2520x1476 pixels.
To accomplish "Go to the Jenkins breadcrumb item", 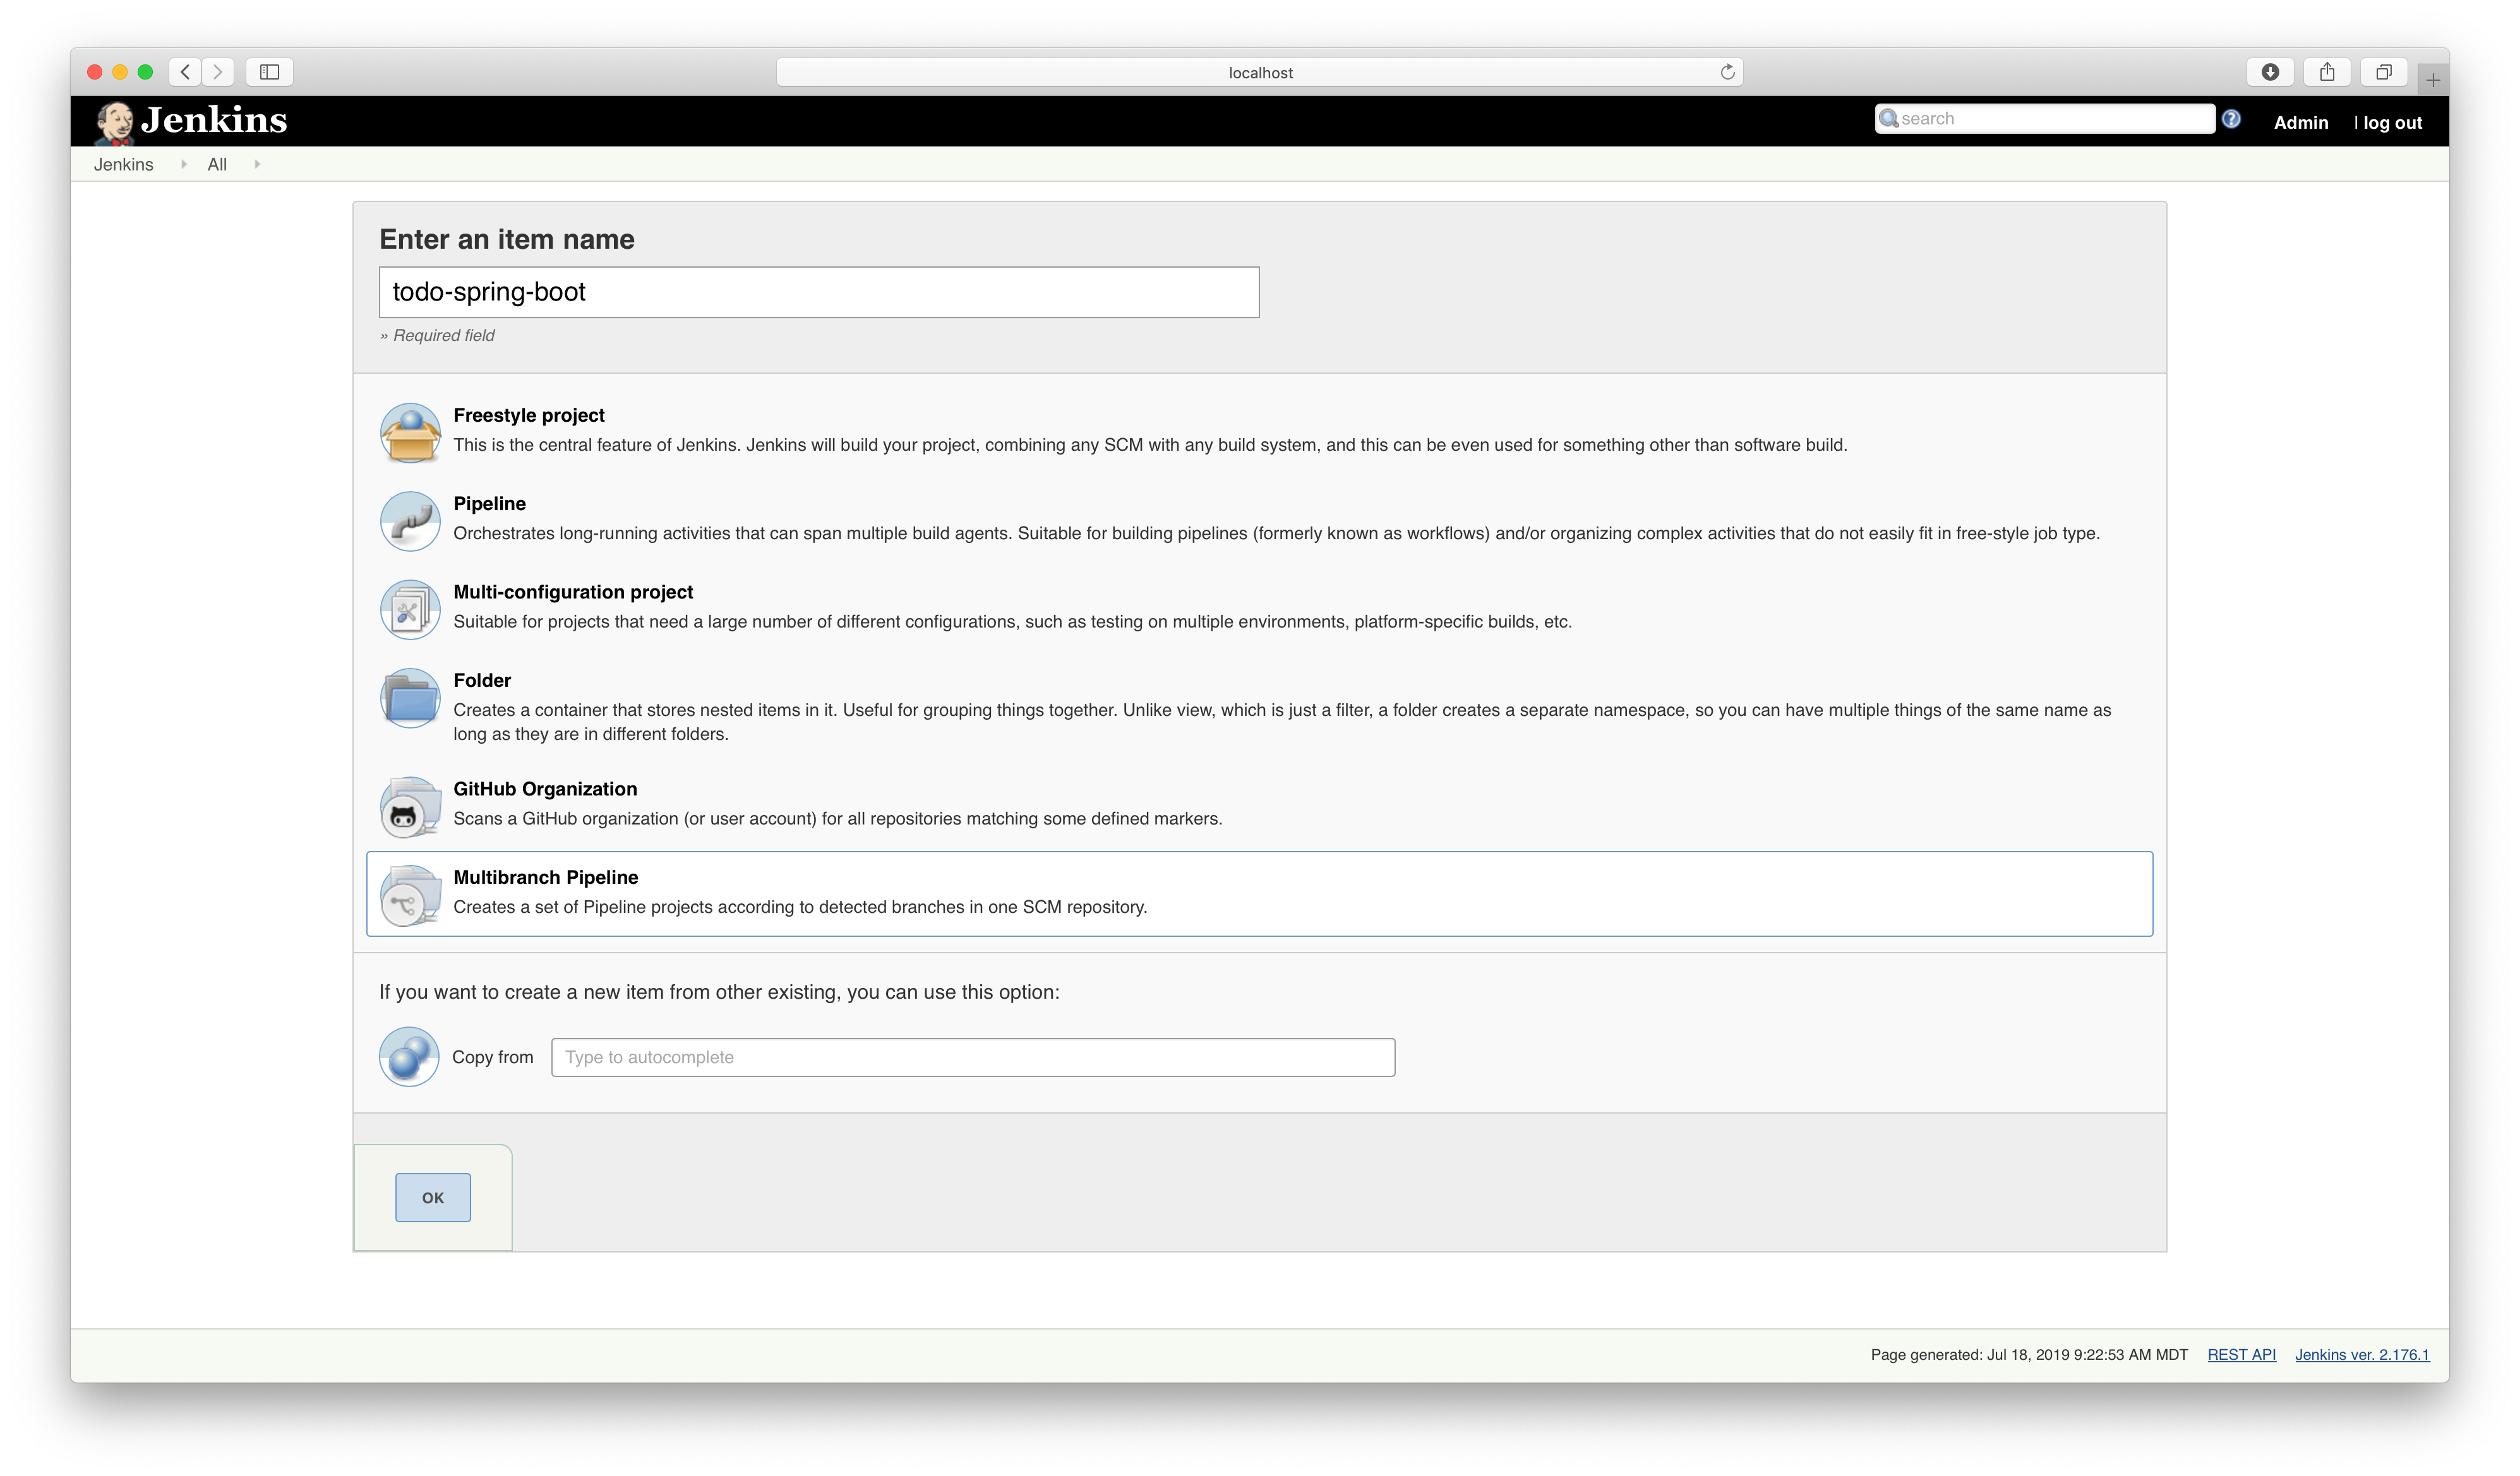I will click(x=123, y=165).
